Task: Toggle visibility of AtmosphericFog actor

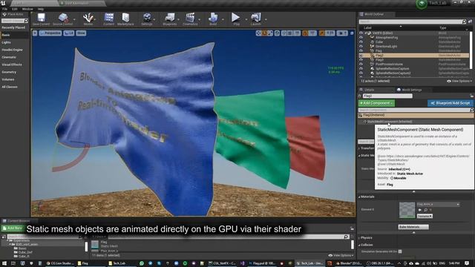Action: click(361, 38)
